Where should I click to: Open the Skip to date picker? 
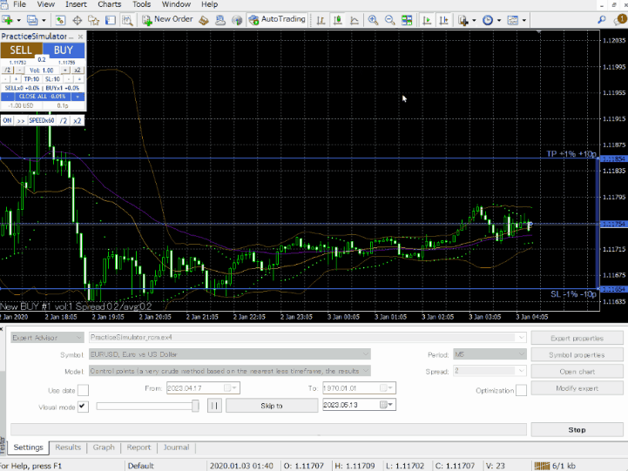click(x=388, y=405)
